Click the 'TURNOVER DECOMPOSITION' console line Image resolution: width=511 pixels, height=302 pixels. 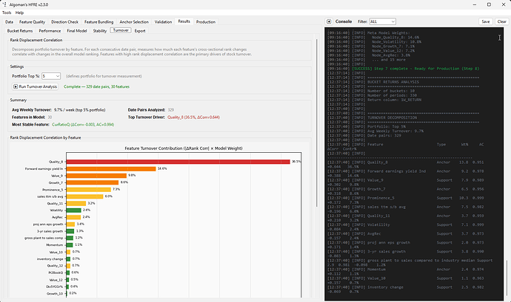373,117
